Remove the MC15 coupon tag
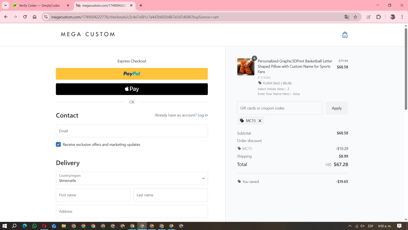408x230 pixels. coord(260,121)
